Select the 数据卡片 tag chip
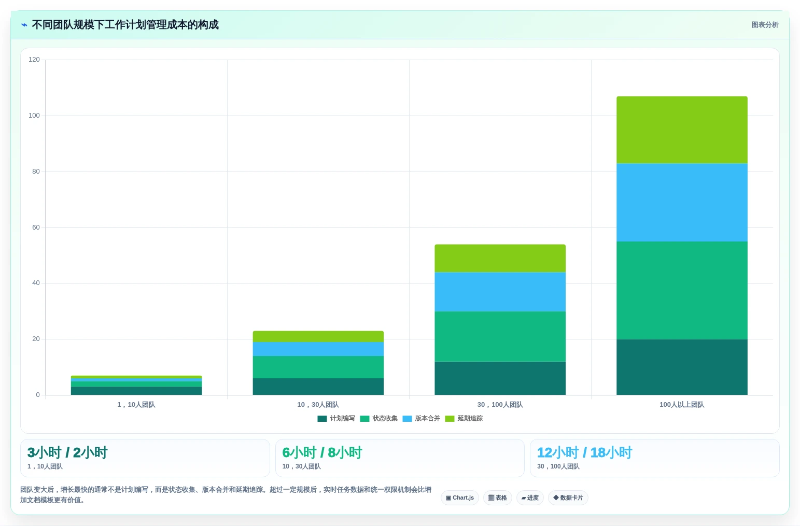 click(x=568, y=498)
